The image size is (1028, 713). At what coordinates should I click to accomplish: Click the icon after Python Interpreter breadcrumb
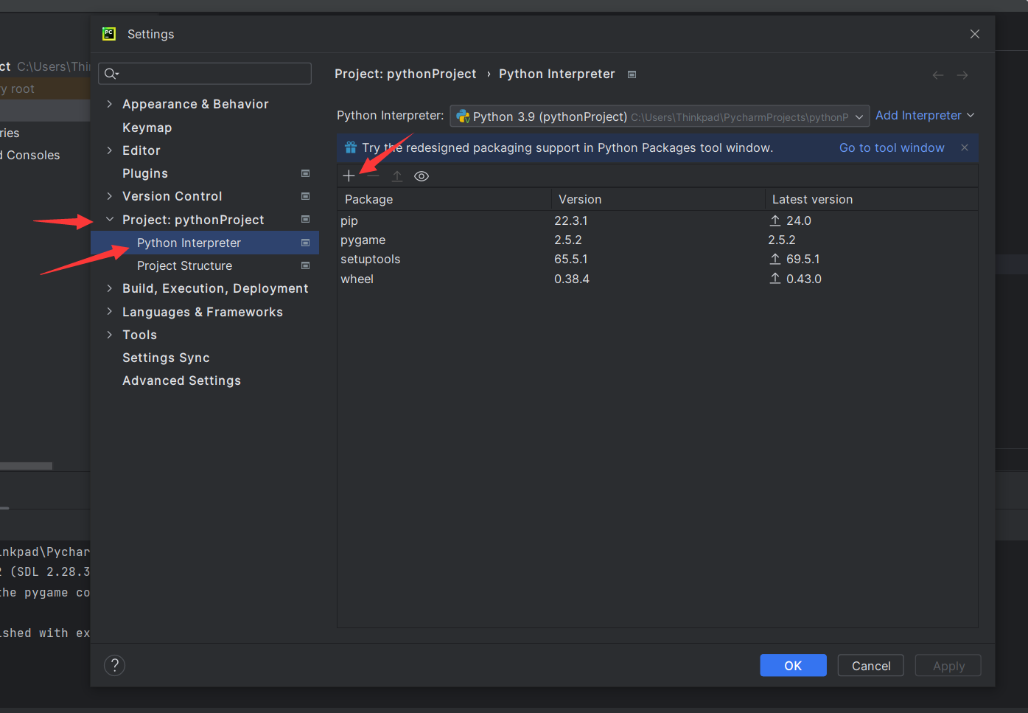632,74
